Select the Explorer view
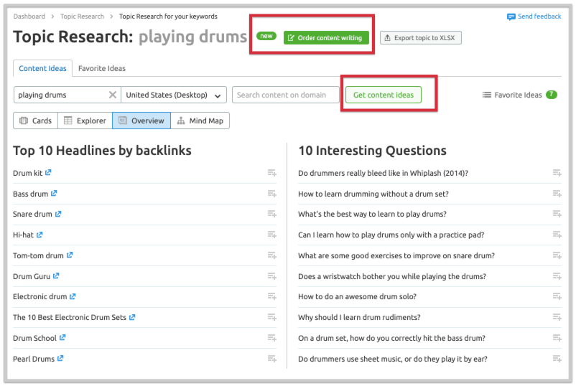 [x=85, y=121]
